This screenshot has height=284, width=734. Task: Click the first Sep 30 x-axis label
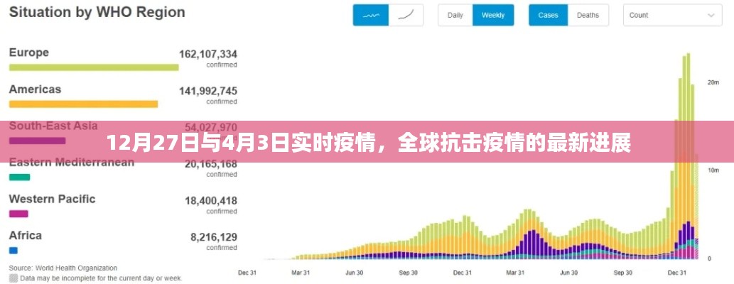click(408, 273)
